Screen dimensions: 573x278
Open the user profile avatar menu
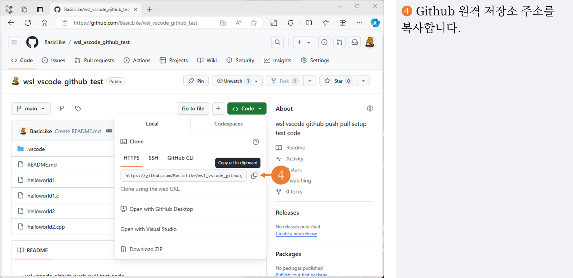[x=370, y=42]
